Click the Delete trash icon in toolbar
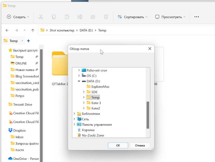 [106, 17]
